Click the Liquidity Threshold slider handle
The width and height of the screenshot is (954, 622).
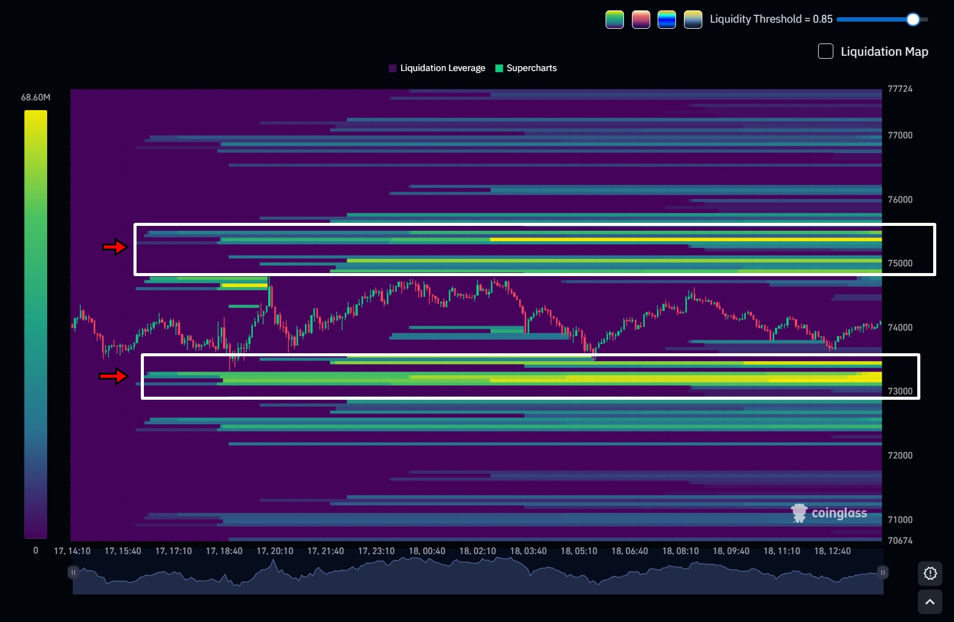(x=913, y=19)
